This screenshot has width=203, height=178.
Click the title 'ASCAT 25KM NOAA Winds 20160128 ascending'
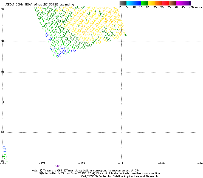40,5
